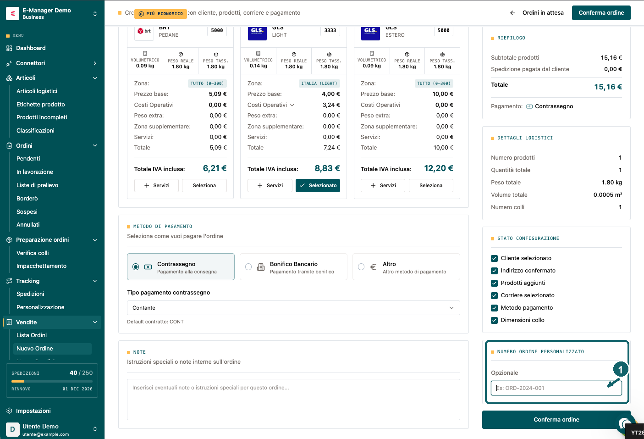This screenshot has width=644, height=439.
Task: Click the Dashboard grid icon
Action: [x=9, y=48]
